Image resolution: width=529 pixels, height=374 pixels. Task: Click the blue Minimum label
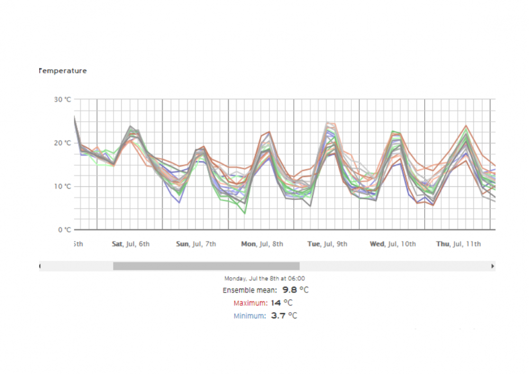coord(250,316)
